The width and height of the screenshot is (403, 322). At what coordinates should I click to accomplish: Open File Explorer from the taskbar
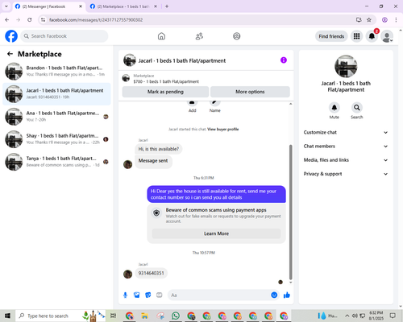[x=144, y=316]
